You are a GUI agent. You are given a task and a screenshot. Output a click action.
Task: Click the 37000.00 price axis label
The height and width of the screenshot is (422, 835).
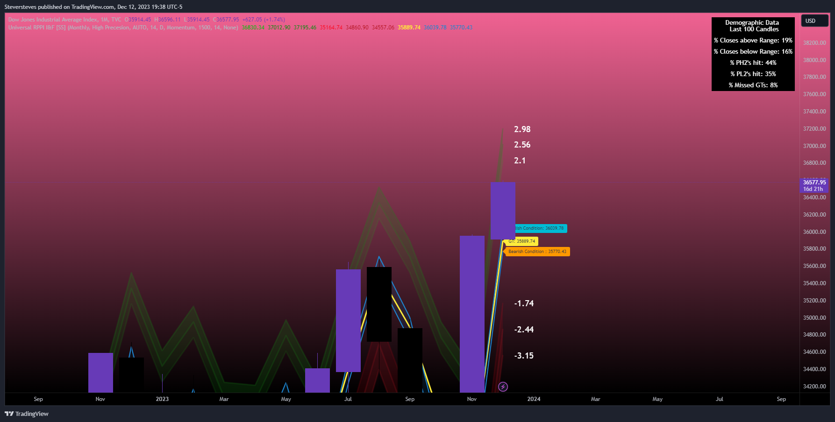point(814,146)
